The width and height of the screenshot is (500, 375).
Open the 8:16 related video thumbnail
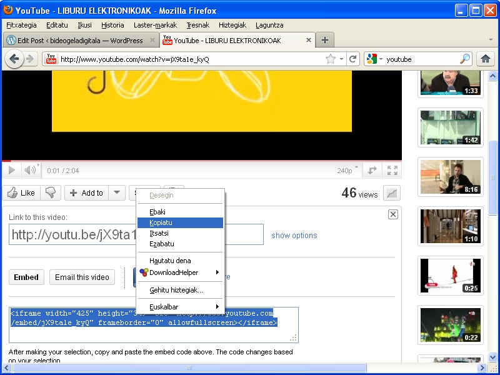point(450,177)
